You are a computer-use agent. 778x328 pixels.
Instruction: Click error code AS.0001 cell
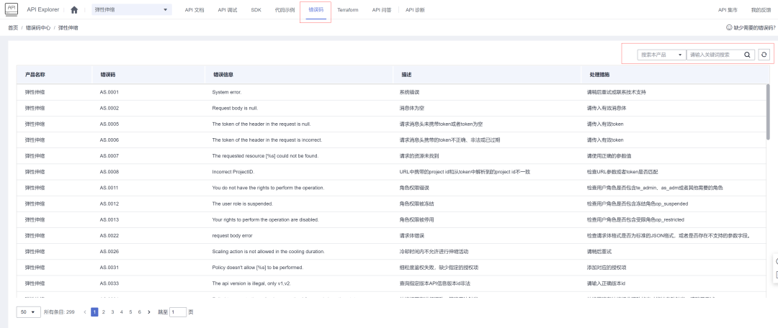tap(109, 92)
